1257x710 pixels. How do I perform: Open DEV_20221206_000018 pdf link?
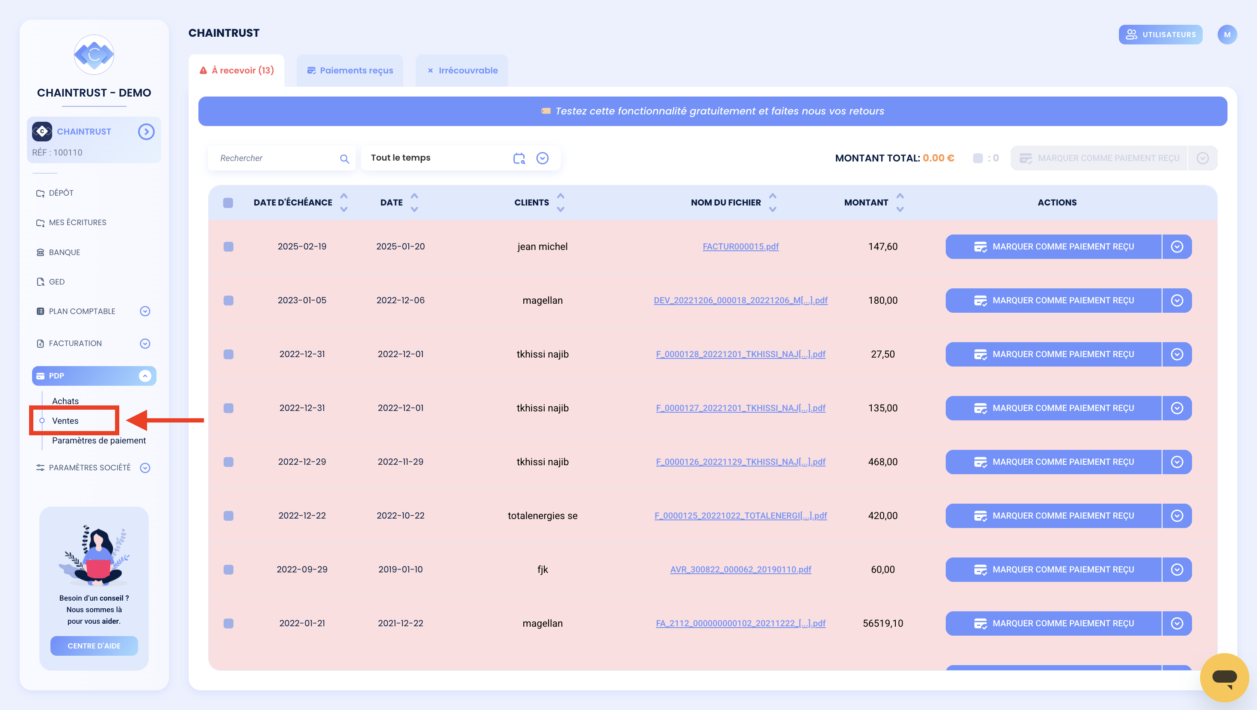click(x=740, y=300)
